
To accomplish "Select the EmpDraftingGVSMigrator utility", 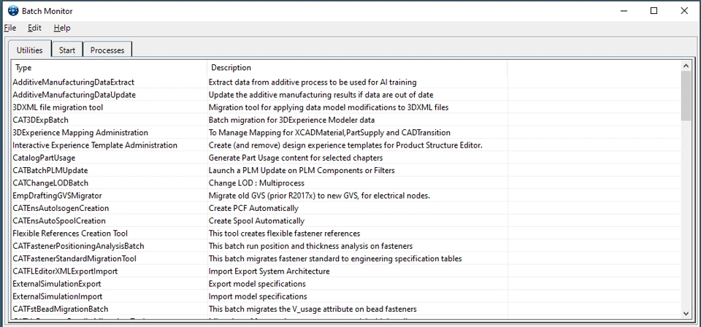I will (x=57, y=196).
